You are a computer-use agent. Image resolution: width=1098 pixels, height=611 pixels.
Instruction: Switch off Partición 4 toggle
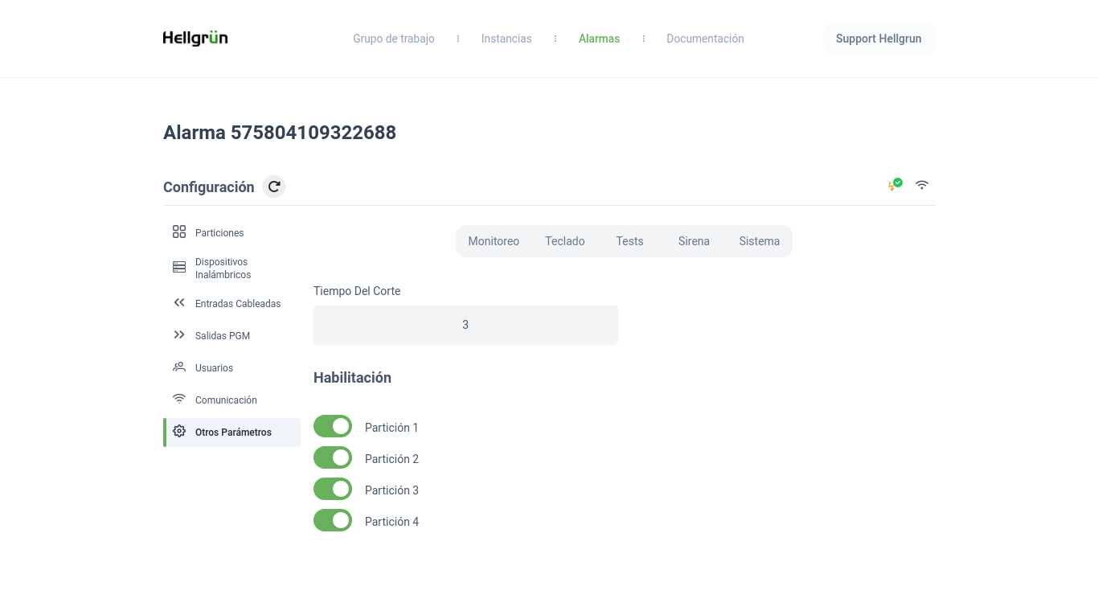(333, 521)
